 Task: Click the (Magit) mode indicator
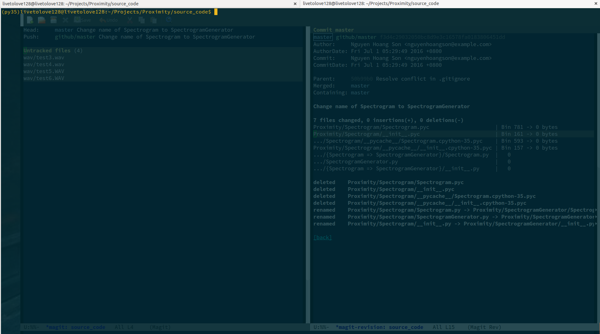pos(160,327)
